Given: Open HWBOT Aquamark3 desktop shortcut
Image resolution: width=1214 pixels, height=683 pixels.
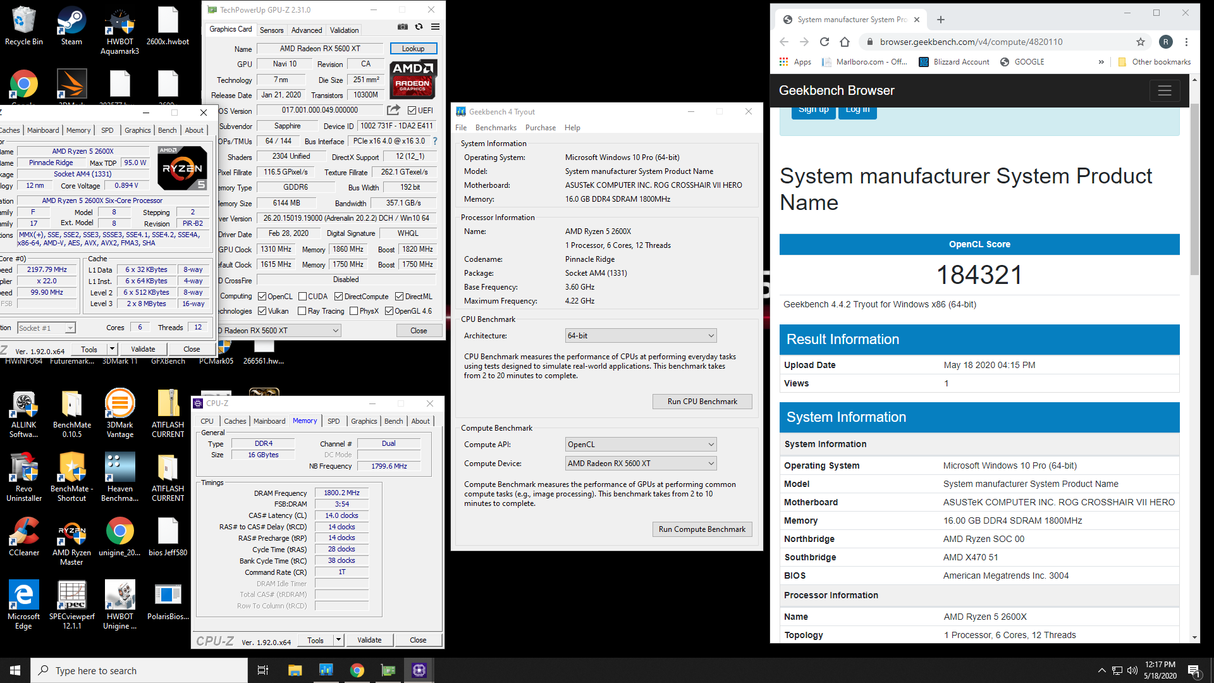Looking at the screenshot, I should (x=120, y=30).
